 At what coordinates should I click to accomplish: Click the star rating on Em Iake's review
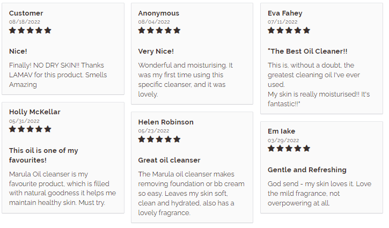click(289, 149)
